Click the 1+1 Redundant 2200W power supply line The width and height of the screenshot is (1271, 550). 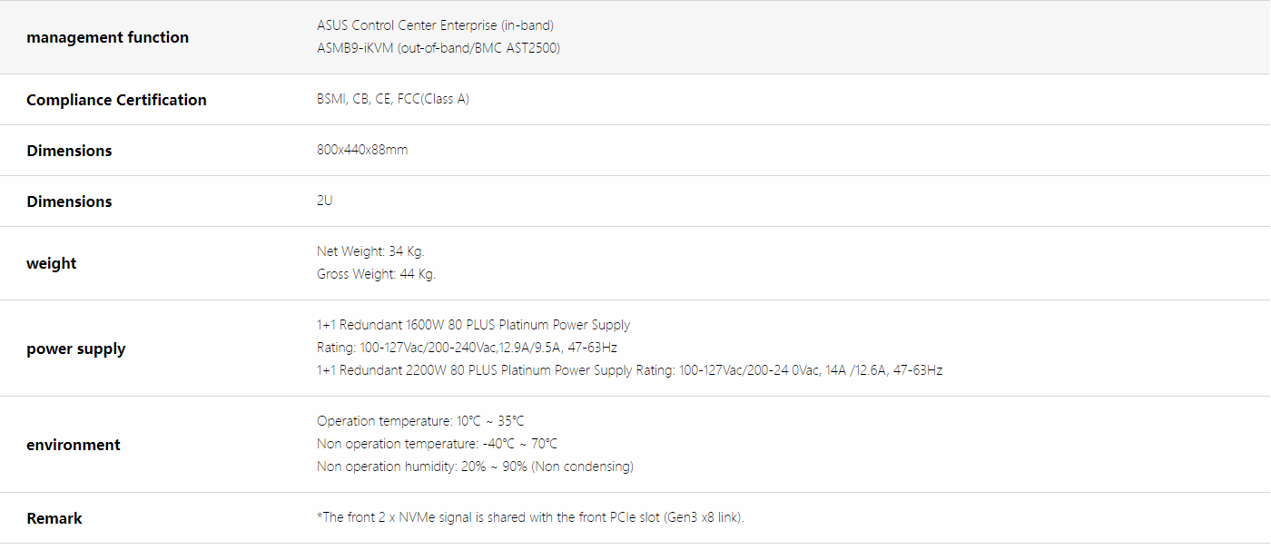(629, 370)
